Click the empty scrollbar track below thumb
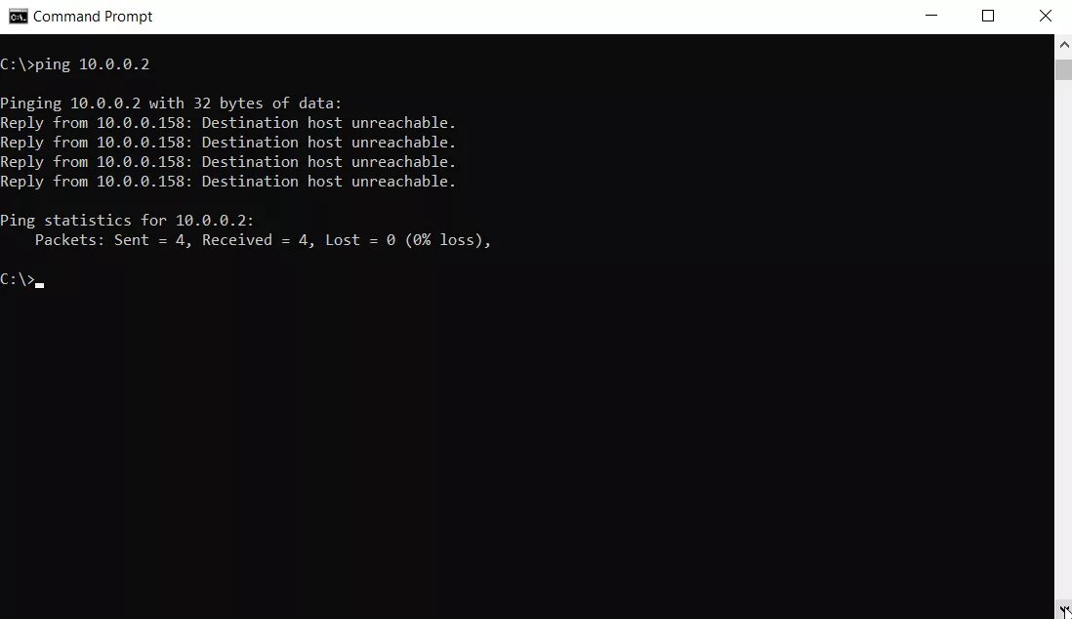 1064,342
